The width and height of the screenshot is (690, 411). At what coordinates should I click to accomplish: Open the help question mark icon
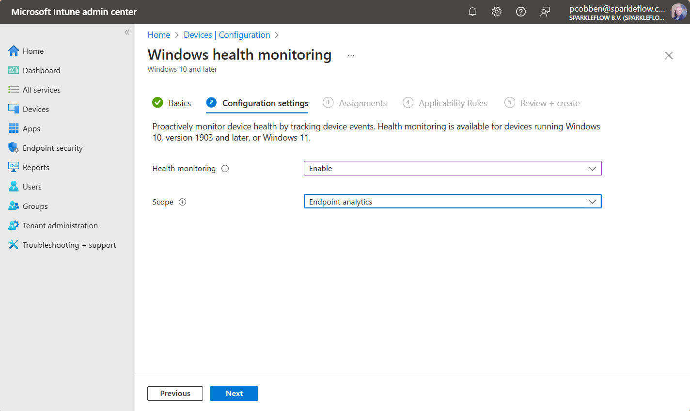point(521,12)
